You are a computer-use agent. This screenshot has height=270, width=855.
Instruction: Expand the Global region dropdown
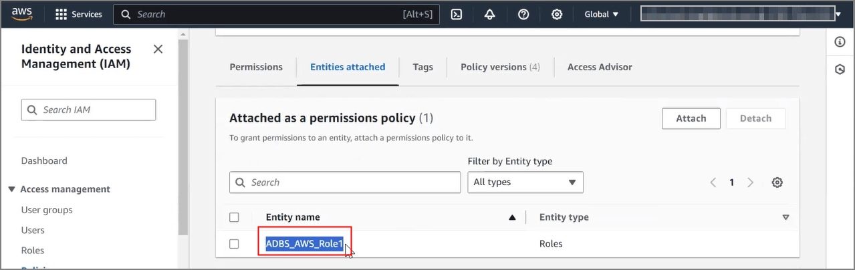tap(601, 14)
